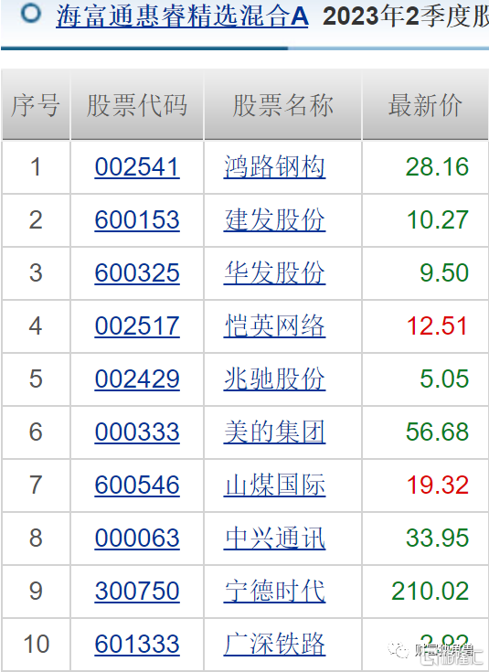This screenshot has height=672, width=489.
Task: Open stock code 600546 link
Action: [x=137, y=485]
